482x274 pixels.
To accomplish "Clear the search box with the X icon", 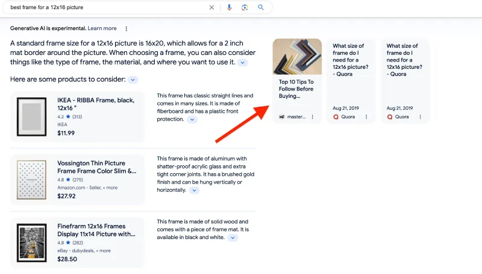I will [x=211, y=7].
